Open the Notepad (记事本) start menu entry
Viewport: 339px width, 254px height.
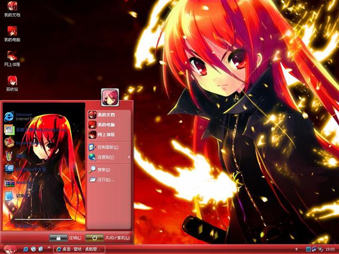pyautogui.click(x=16, y=196)
